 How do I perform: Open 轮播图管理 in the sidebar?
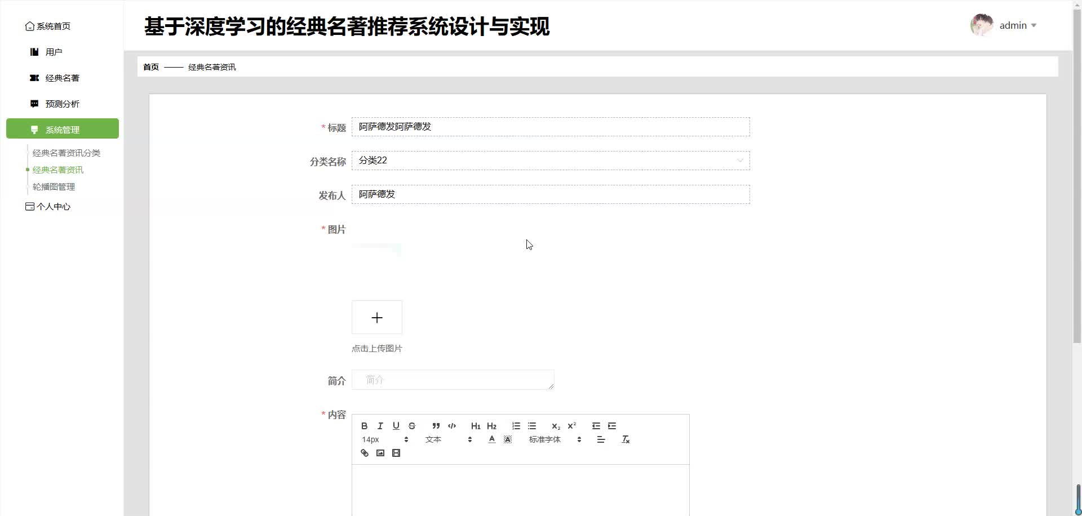54,186
